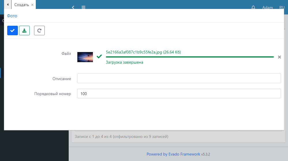Open the Фото link
288x161 pixels.
pos(12,16)
